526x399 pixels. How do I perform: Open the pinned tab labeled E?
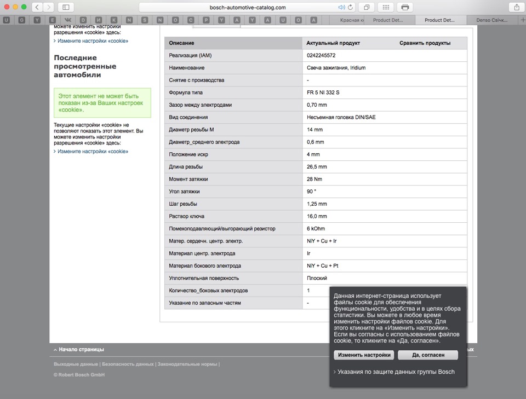pyautogui.click(x=53, y=20)
